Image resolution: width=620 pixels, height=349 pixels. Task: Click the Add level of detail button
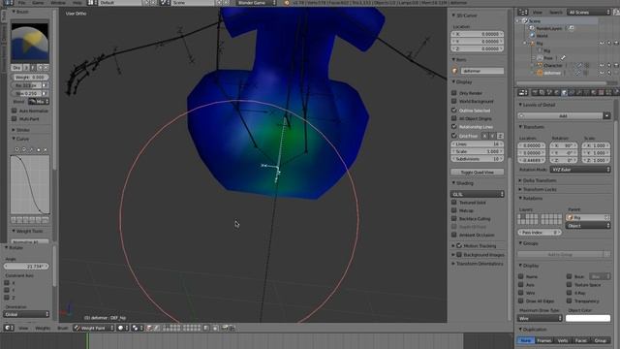[560, 116]
